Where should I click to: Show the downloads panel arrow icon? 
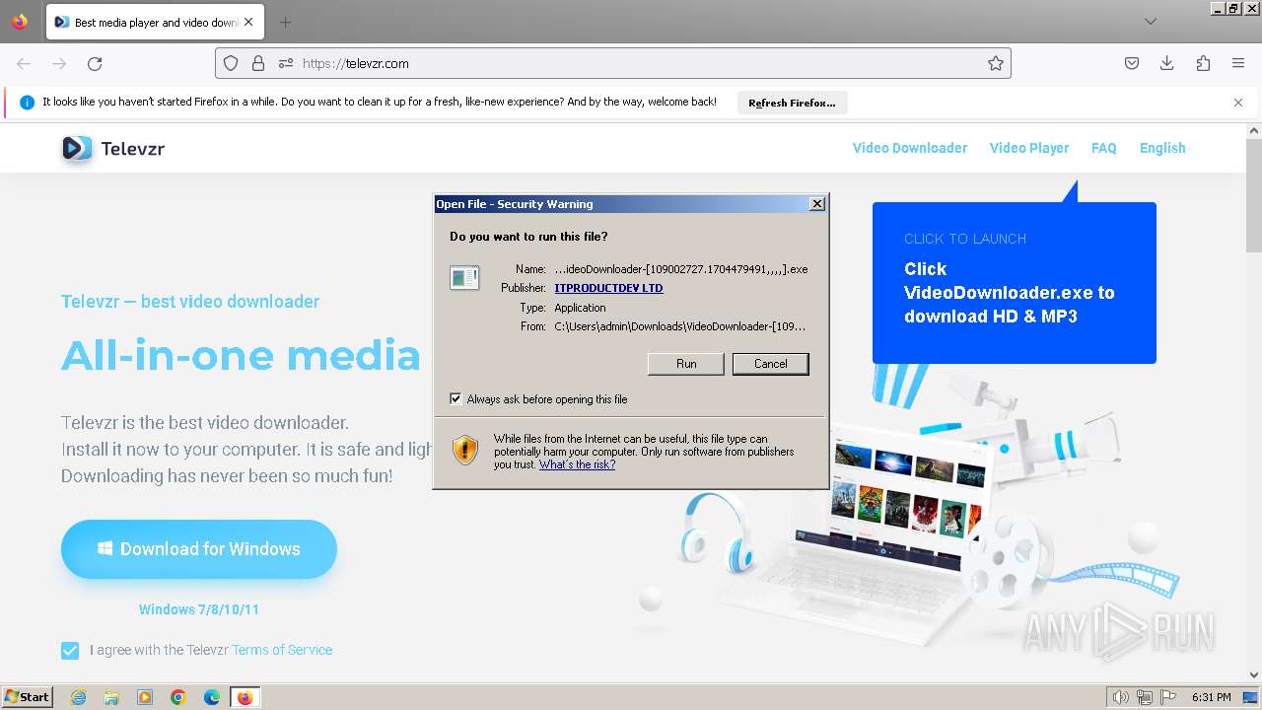(1167, 63)
